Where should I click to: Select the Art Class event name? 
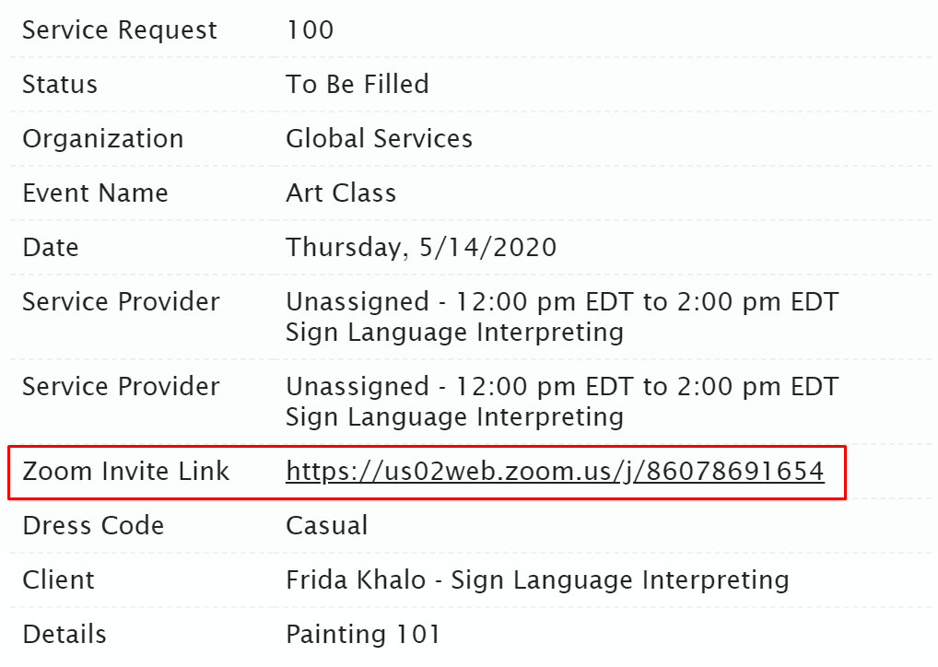coord(341,193)
